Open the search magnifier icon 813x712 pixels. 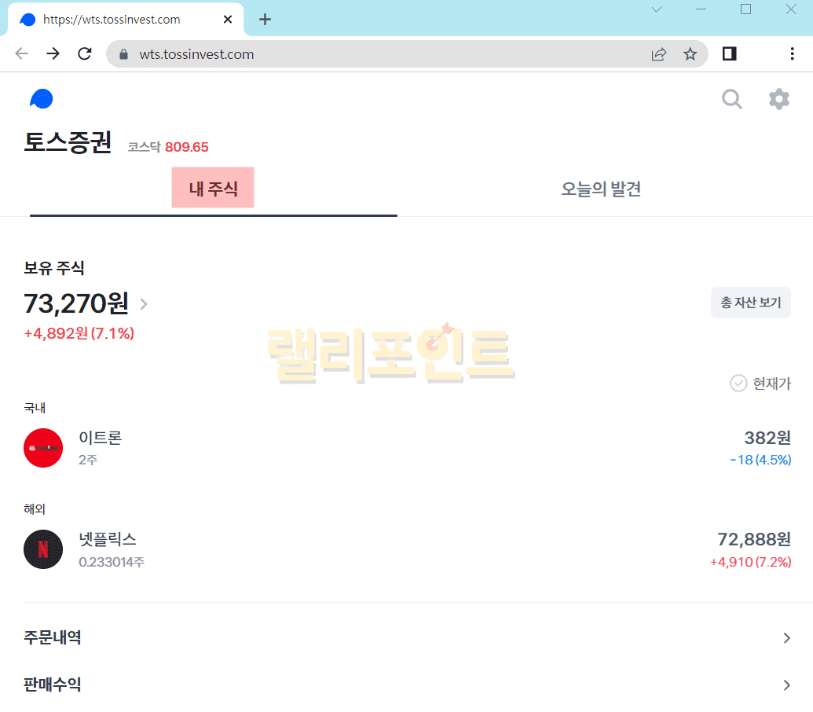[x=731, y=99]
